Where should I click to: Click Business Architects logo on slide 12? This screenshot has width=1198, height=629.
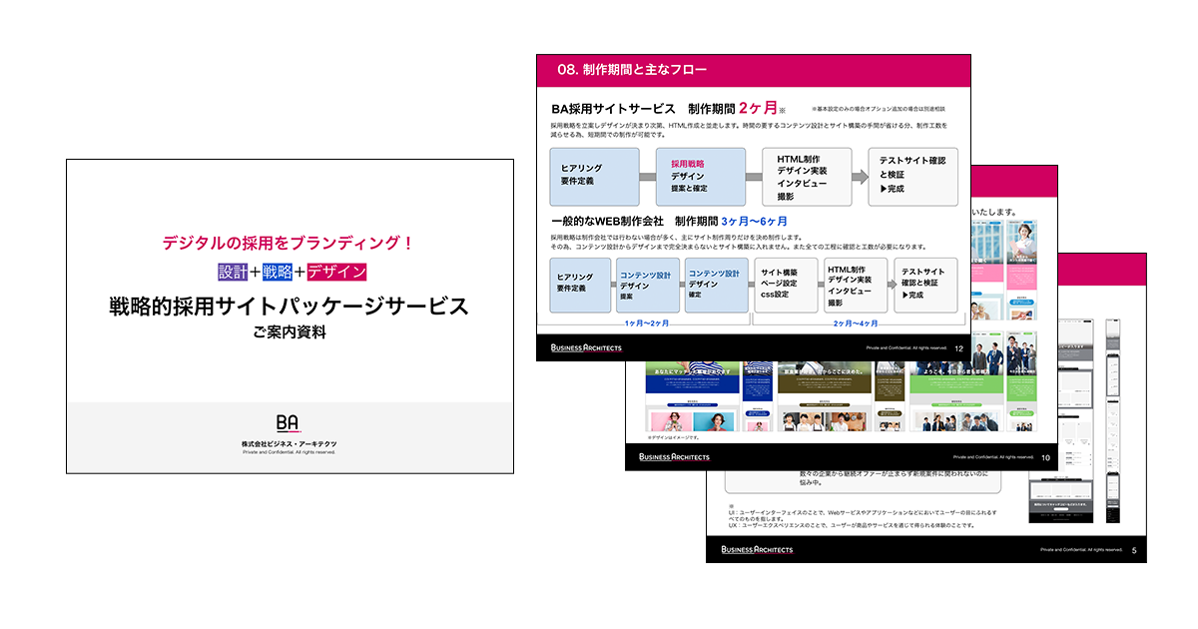[x=586, y=347]
